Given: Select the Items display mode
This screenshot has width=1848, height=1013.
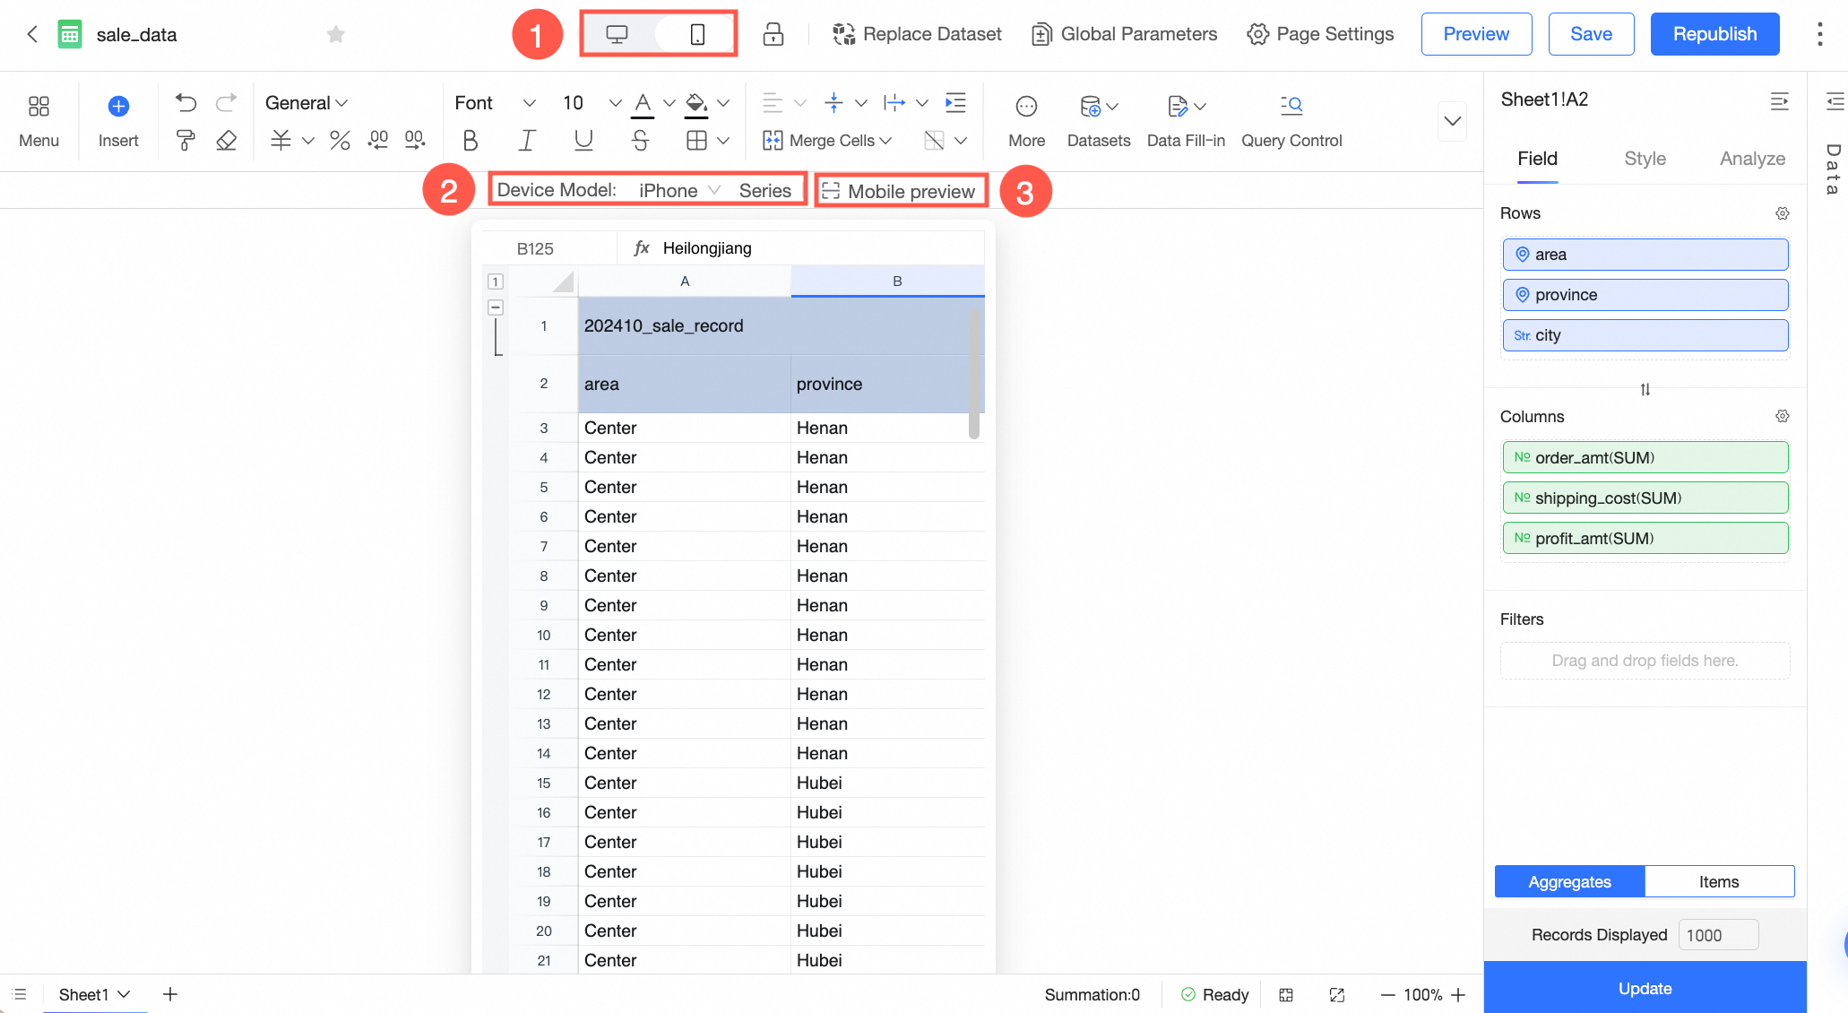Looking at the screenshot, I should pyautogui.click(x=1718, y=881).
